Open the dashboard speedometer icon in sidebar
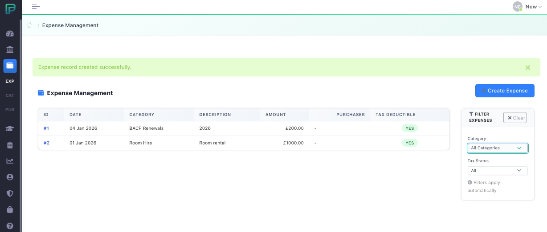This screenshot has height=232, width=547. (10, 34)
